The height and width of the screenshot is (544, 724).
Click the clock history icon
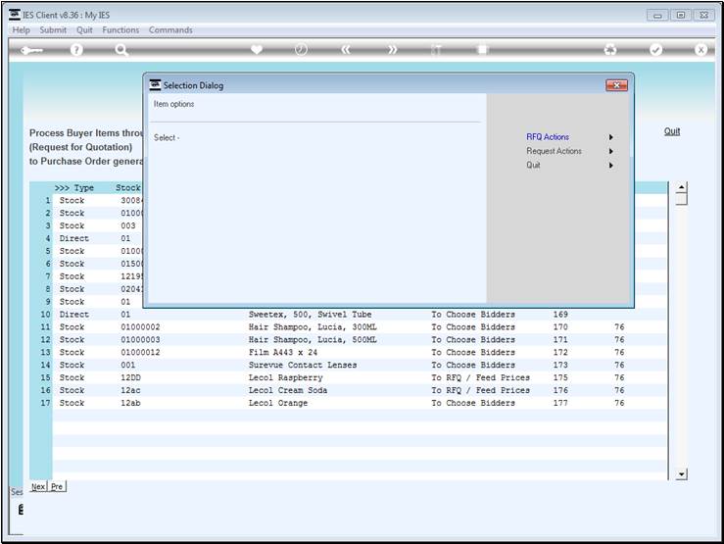coord(301,49)
